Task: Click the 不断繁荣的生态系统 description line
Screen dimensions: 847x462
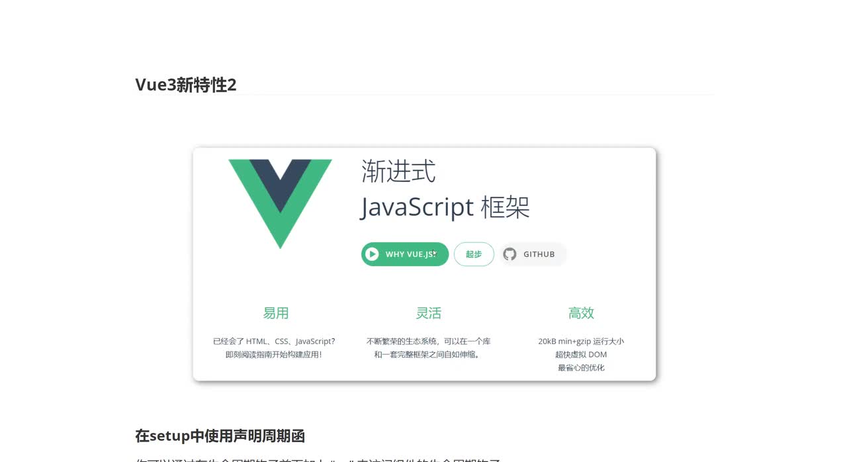Action: pyautogui.click(x=429, y=342)
